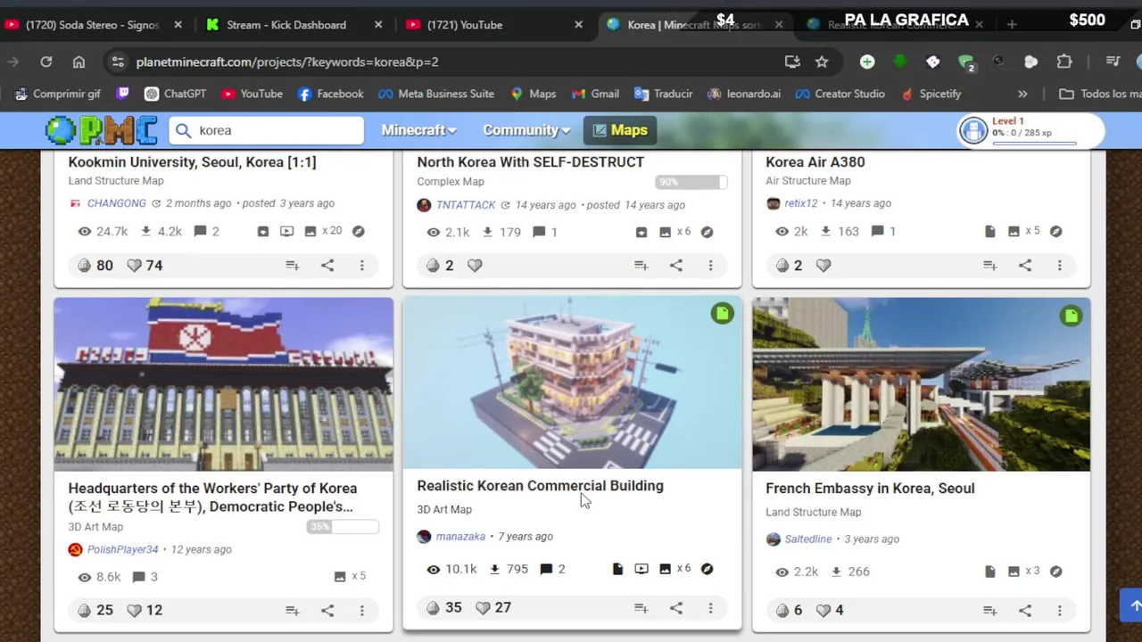Image resolution: width=1142 pixels, height=642 pixels.
Task: Go to browser home page icon
Action: coord(79,62)
